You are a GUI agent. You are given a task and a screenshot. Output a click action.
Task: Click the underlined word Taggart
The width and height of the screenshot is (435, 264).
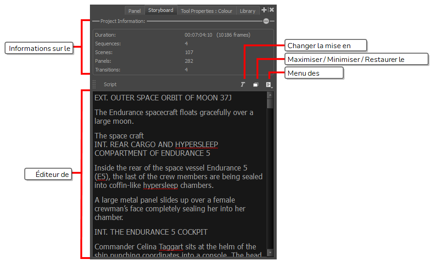(171, 247)
